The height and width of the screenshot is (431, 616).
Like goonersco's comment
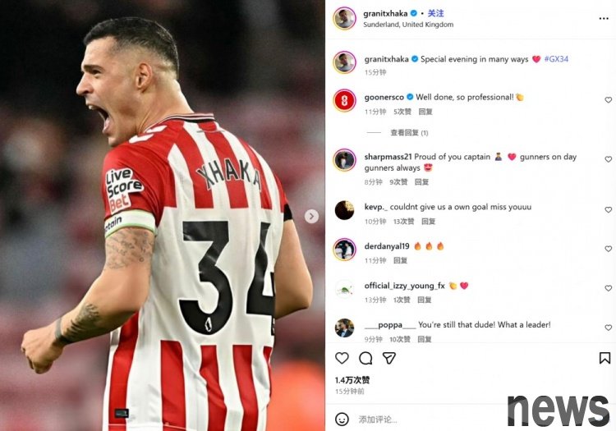608,100
